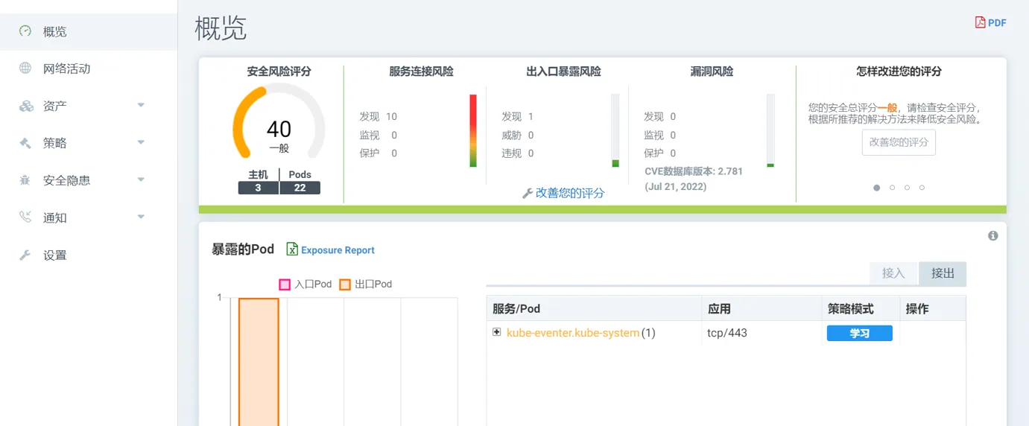Click the 资产 assets cubes icon
Screen dimensions: 1029x426
26,106
